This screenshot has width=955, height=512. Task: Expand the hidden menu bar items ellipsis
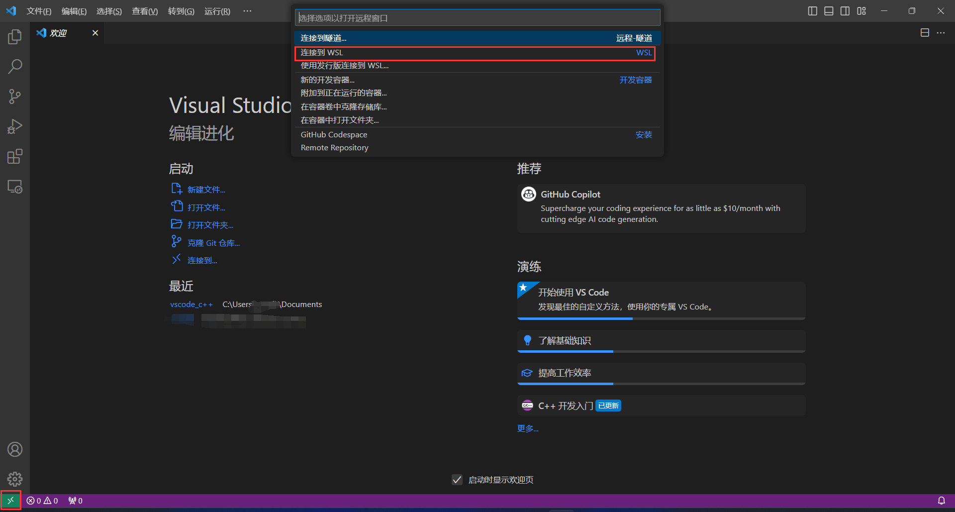(x=247, y=11)
